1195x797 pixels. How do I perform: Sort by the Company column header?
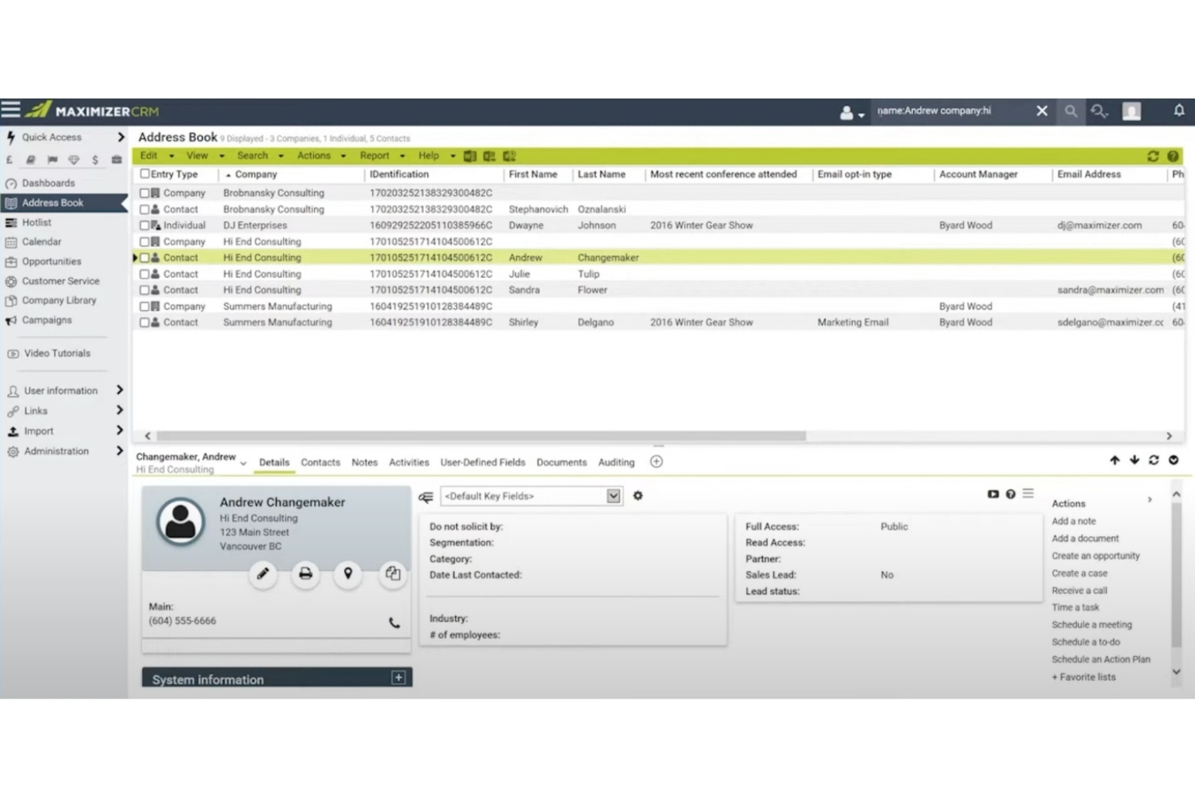255,174
